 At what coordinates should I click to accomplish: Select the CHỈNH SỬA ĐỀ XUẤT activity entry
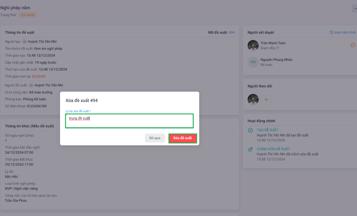273,149
